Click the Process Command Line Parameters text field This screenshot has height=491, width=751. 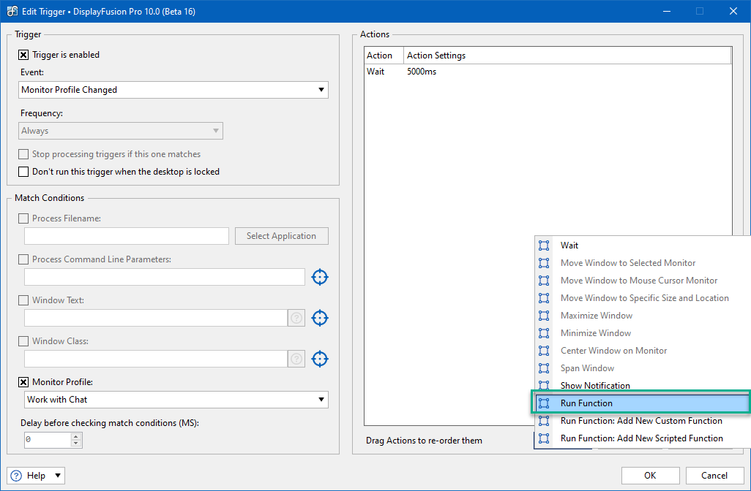[164, 277]
